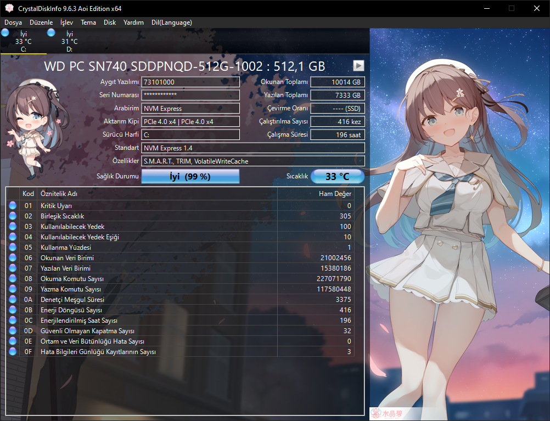Viewport: 550px width, 421px height.
Task: Open the Yardım menu
Action: pos(133,23)
